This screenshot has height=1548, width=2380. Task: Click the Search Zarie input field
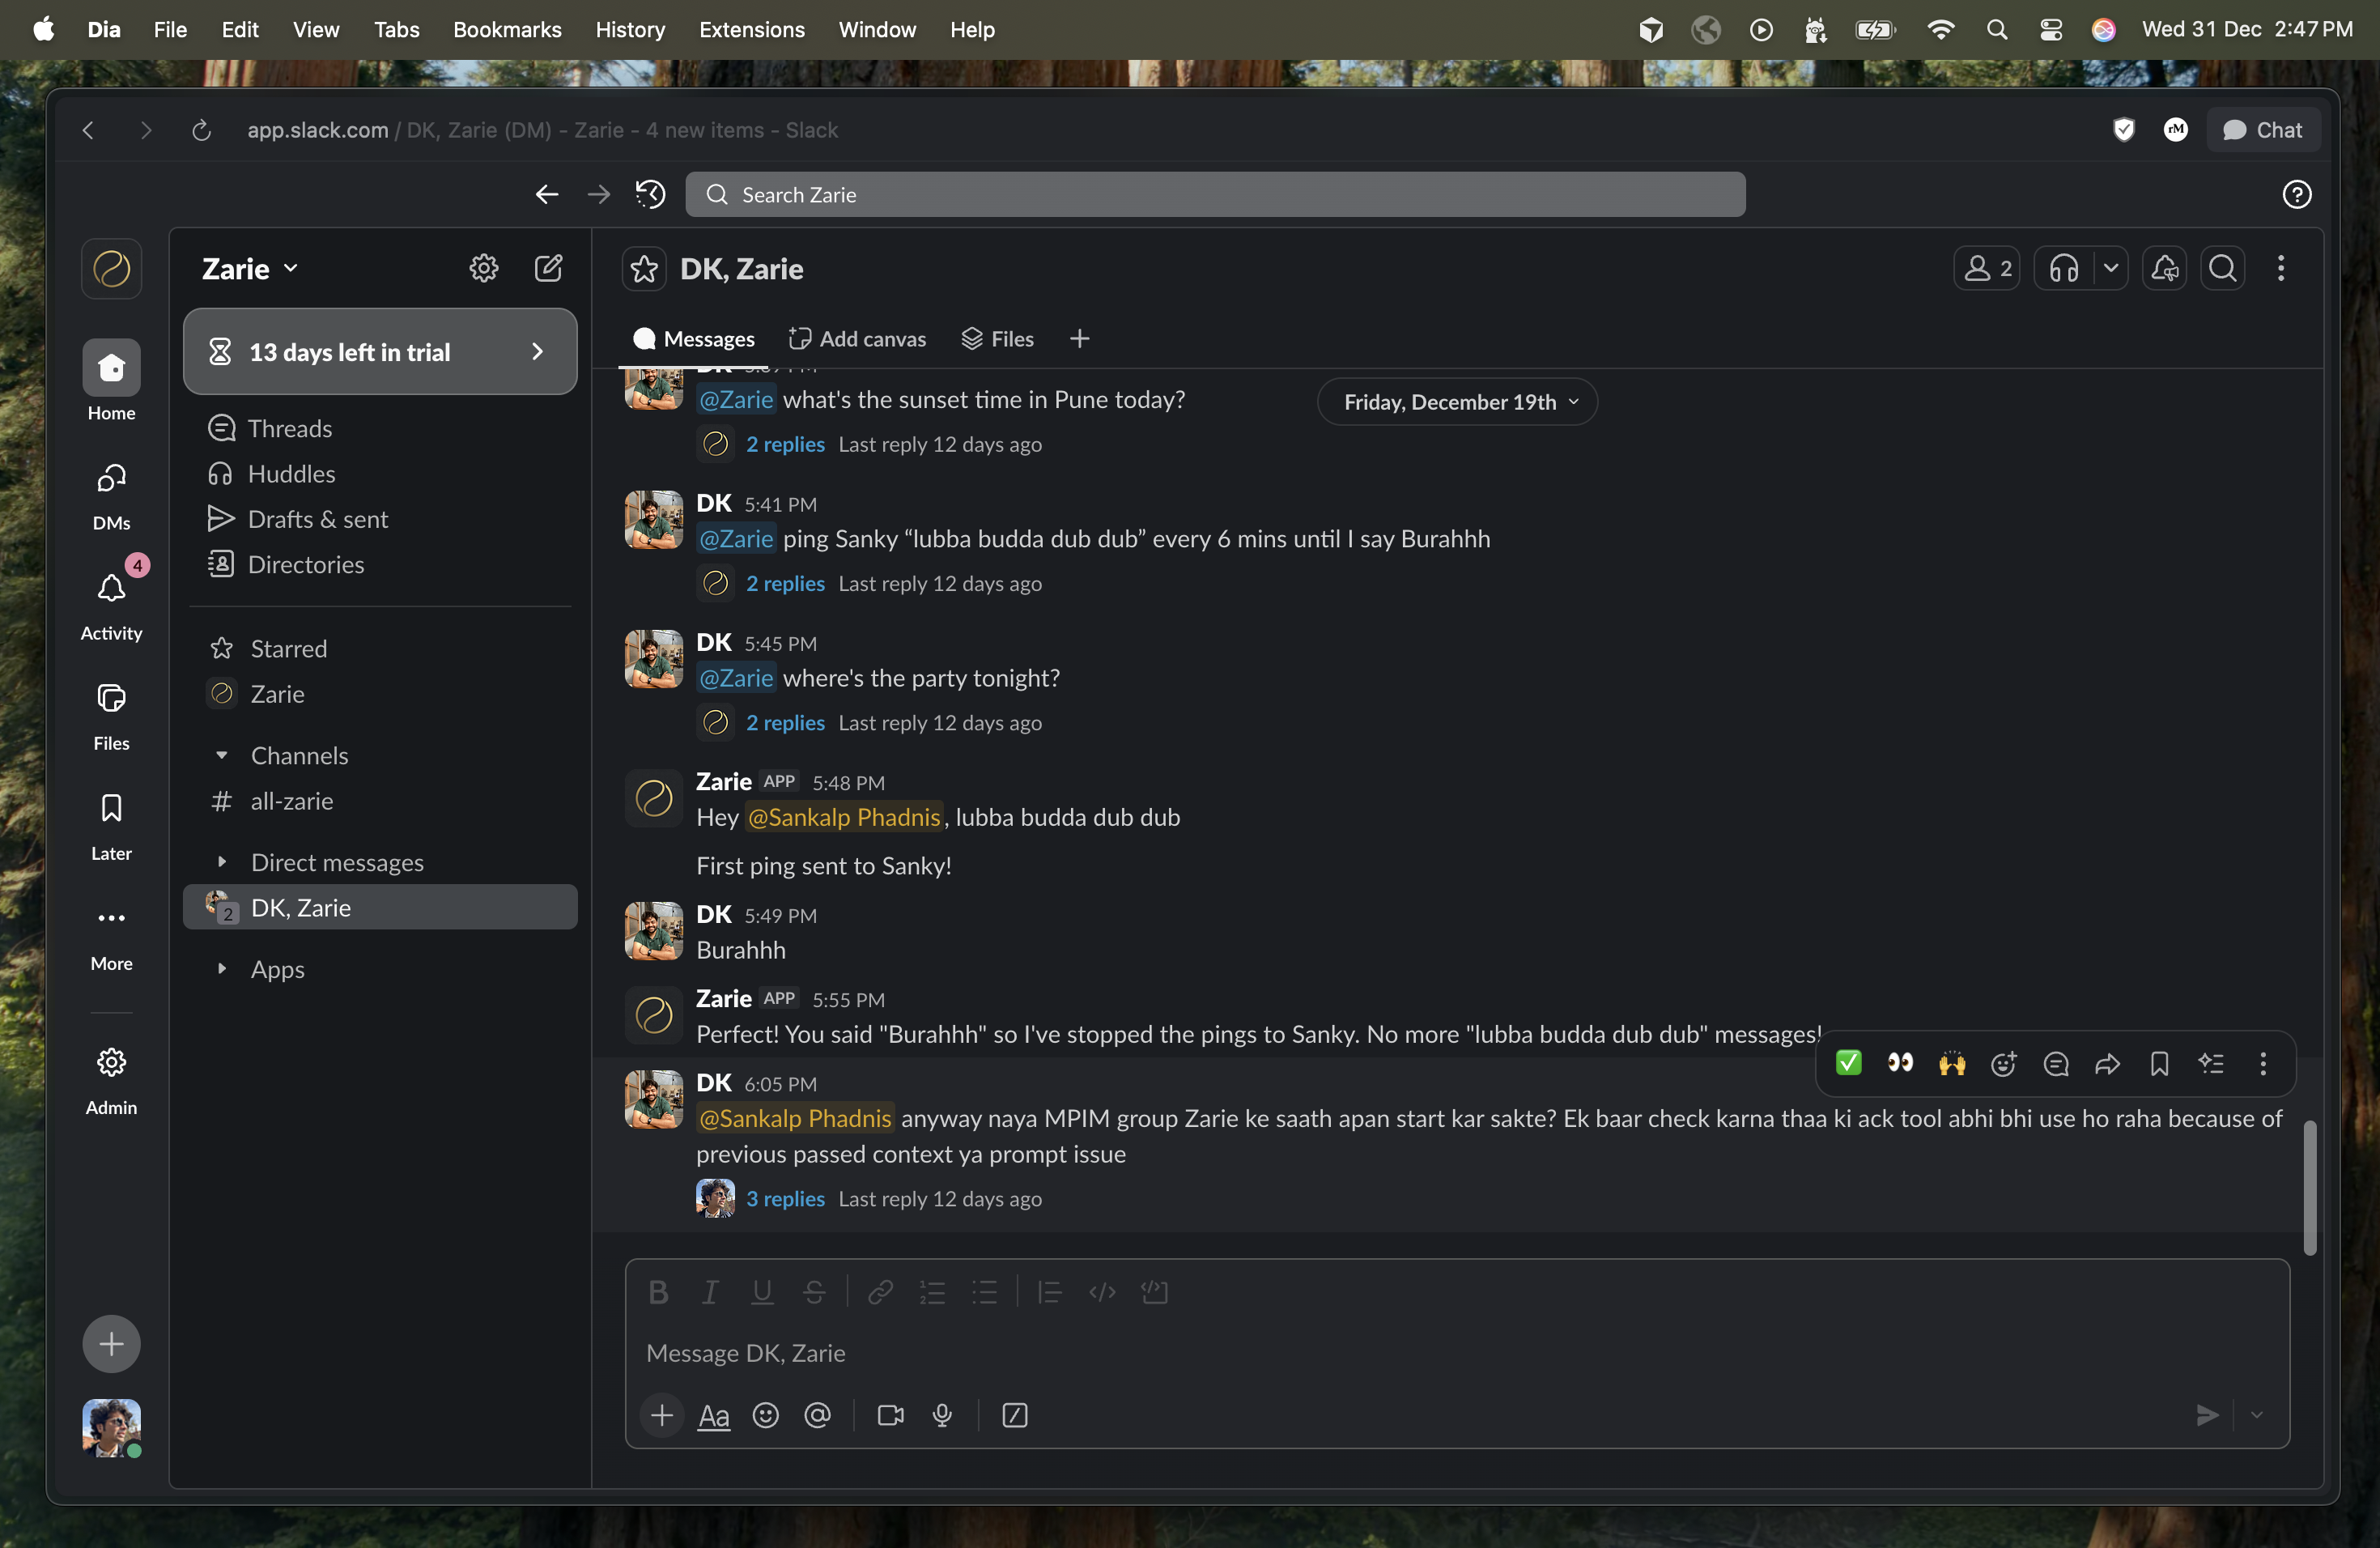click(1215, 195)
